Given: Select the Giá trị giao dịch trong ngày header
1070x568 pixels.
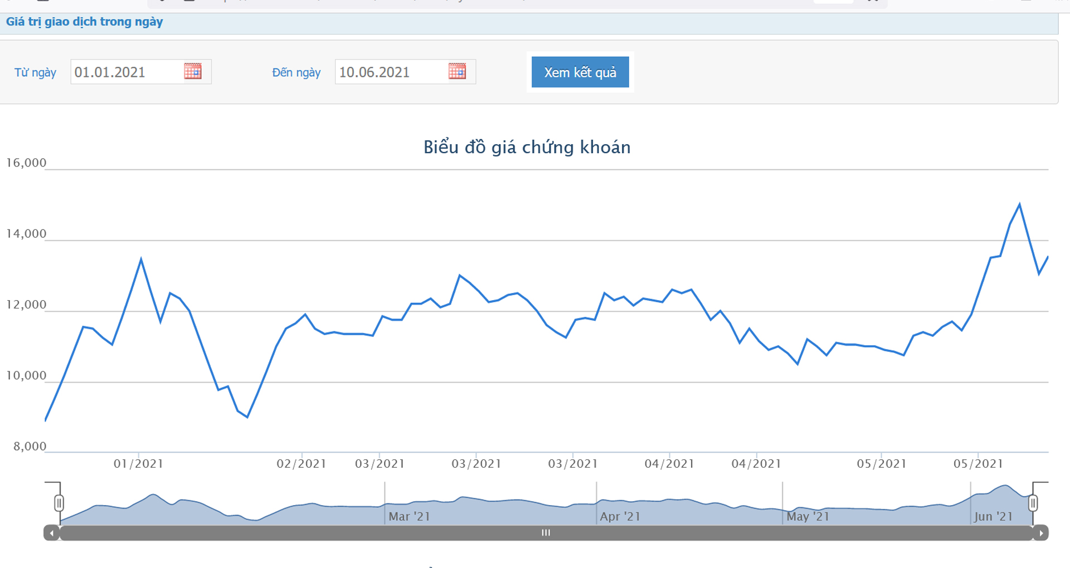Looking at the screenshot, I should 85,22.
